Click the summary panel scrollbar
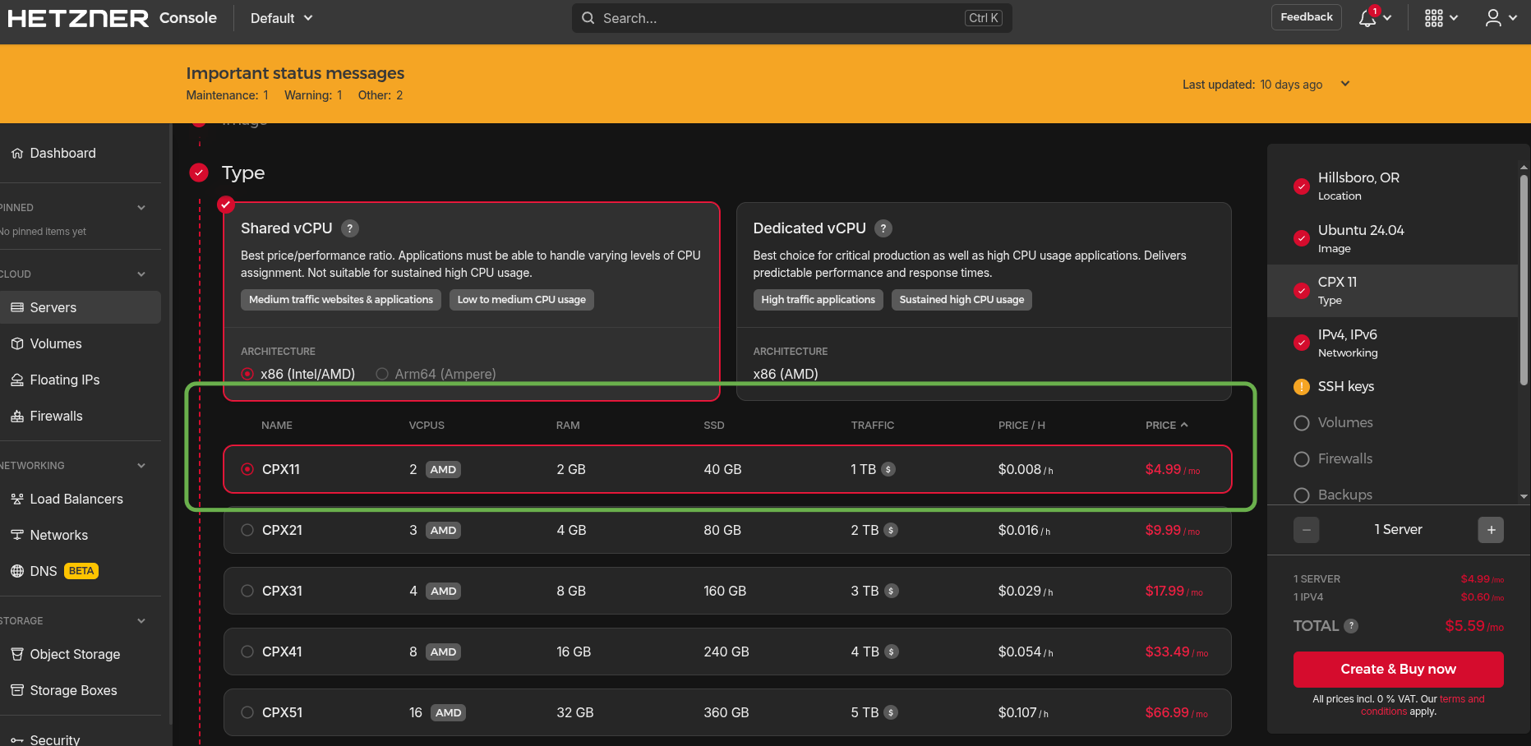The width and height of the screenshot is (1531, 746). [x=1524, y=279]
